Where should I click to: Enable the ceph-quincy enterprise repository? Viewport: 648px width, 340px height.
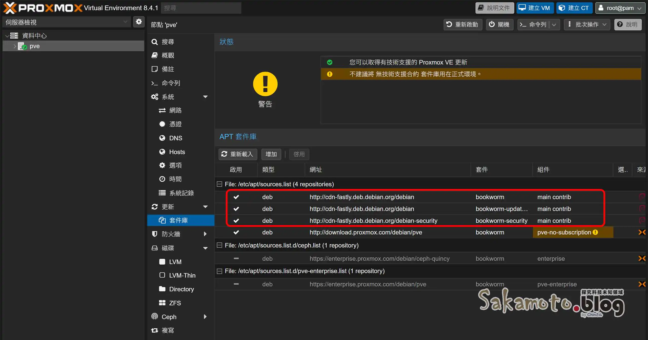coord(236,258)
